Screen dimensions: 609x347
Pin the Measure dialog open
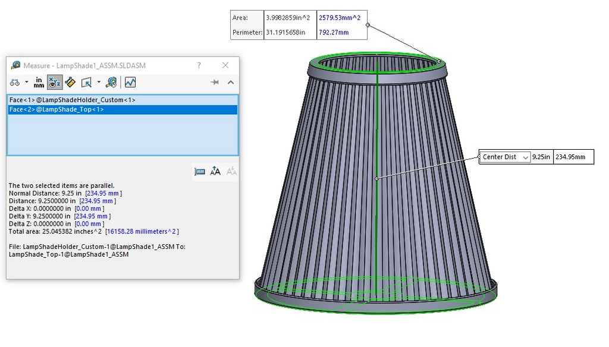[x=214, y=82]
